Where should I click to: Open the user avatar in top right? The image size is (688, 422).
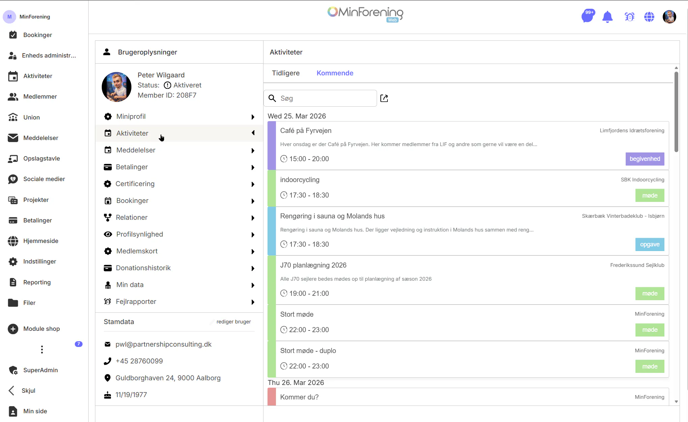click(669, 16)
